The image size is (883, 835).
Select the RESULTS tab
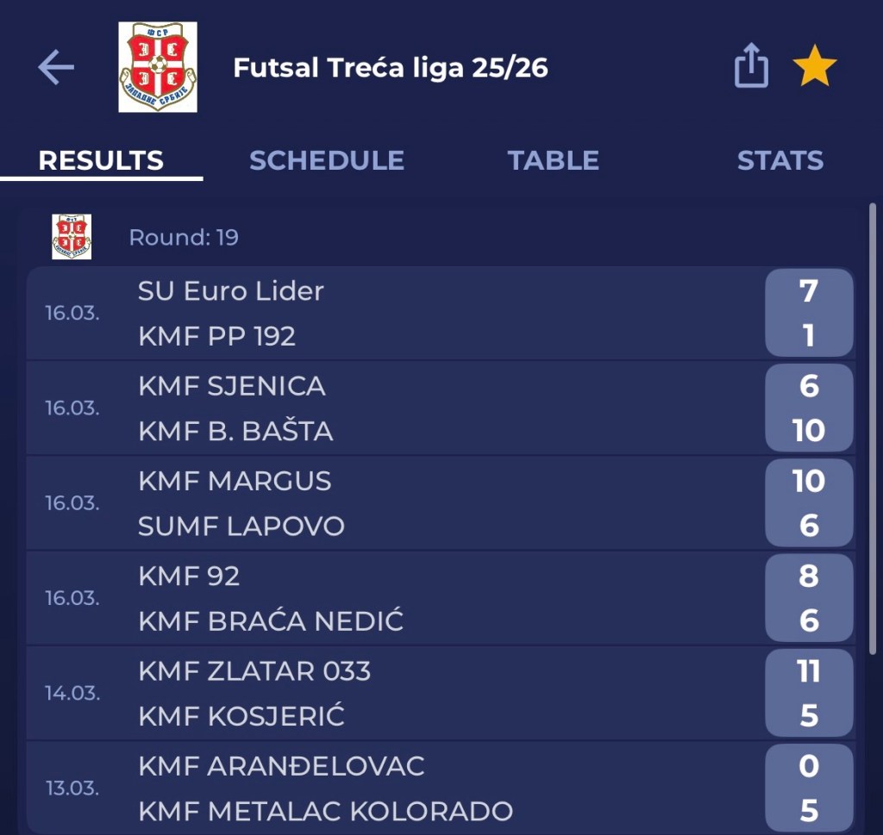(x=101, y=160)
